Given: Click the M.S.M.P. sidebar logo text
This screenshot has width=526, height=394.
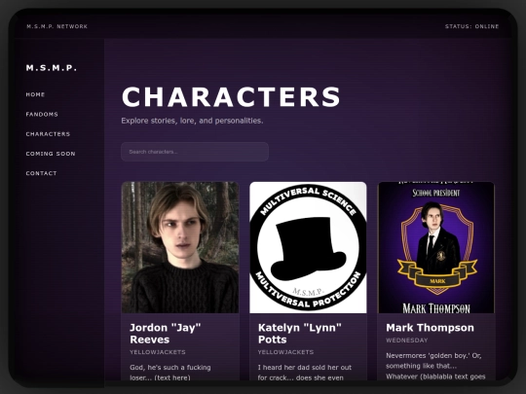Looking at the screenshot, I should (x=52, y=68).
